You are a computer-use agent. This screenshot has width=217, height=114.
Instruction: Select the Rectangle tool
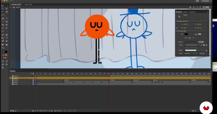[7, 22]
